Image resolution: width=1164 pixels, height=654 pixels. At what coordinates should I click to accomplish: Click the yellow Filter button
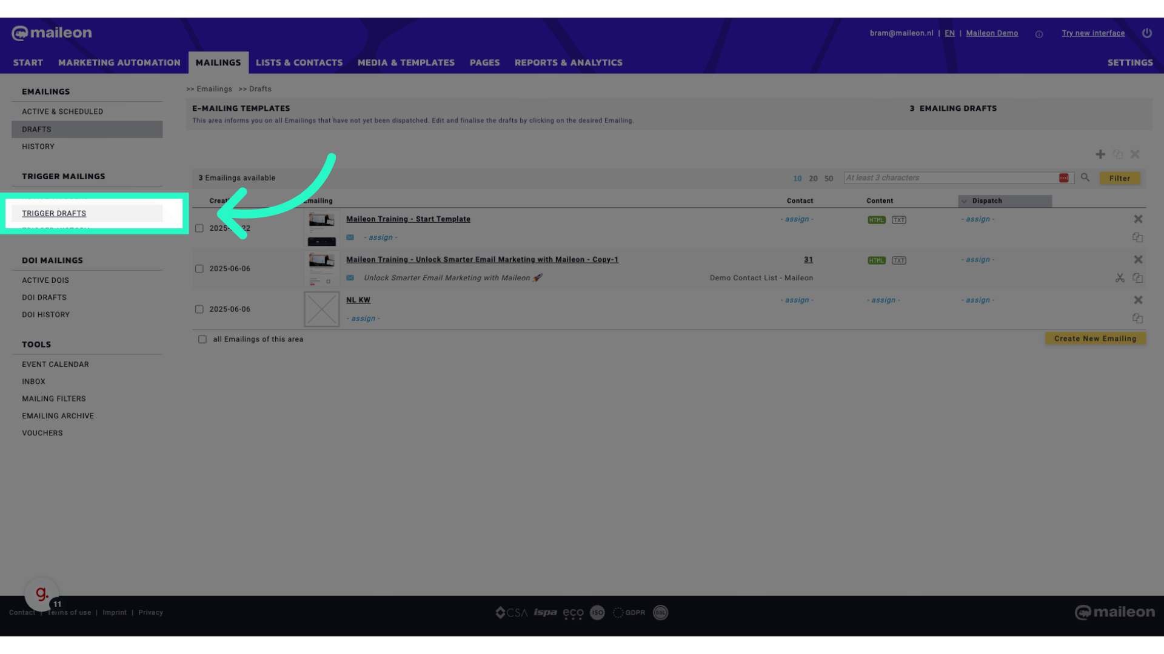pyautogui.click(x=1120, y=179)
